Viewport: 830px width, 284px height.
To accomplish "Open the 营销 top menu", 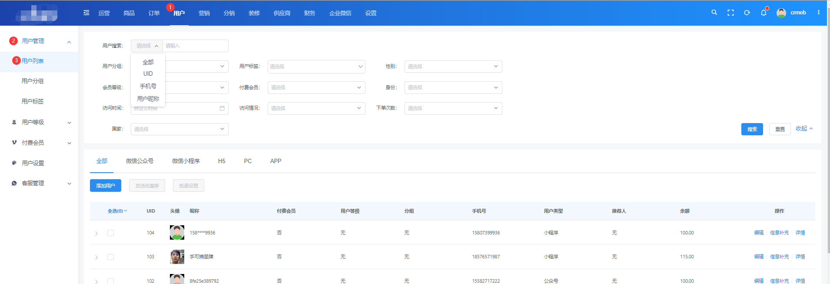I will (x=204, y=13).
